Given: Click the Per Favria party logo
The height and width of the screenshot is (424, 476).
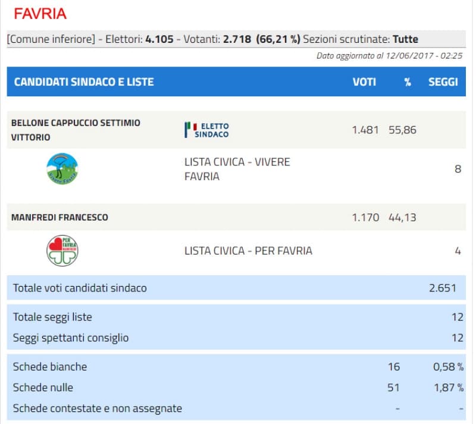Looking at the screenshot, I should 63,250.
